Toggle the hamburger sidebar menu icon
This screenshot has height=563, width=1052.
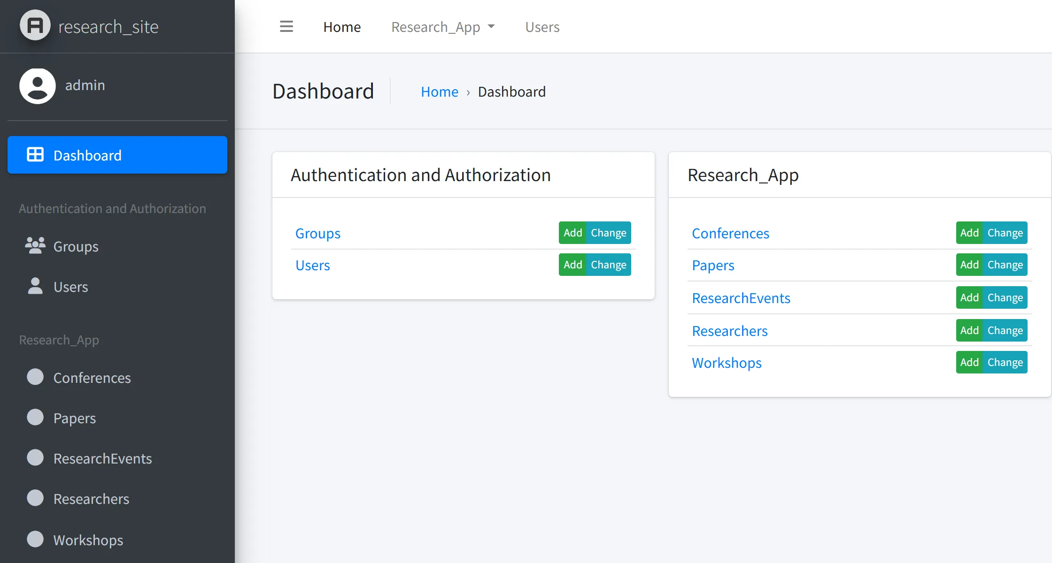286,26
